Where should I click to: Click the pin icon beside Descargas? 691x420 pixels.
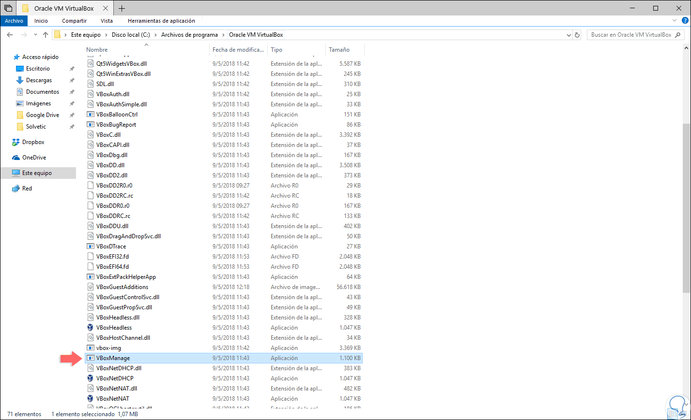pos(72,80)
